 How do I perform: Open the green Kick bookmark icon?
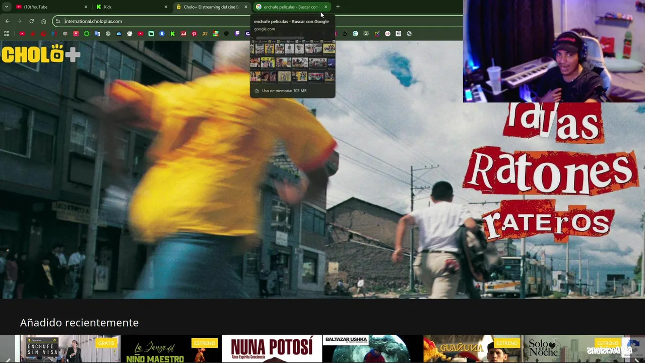point(173,34)
